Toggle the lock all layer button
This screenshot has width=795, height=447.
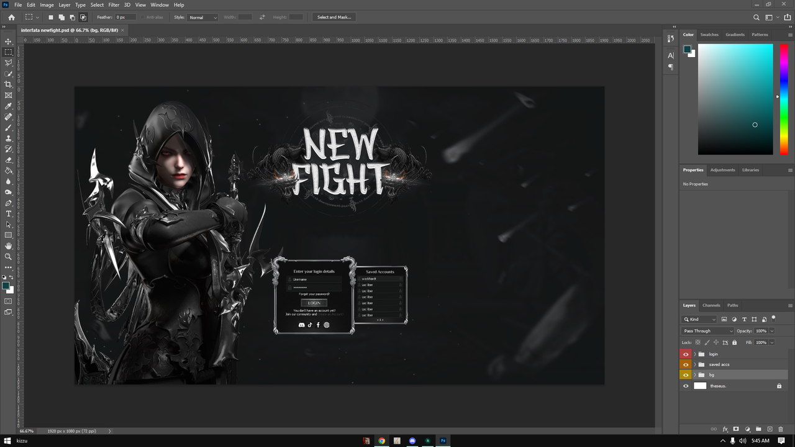pyautogui.click(x=734, y=342)
